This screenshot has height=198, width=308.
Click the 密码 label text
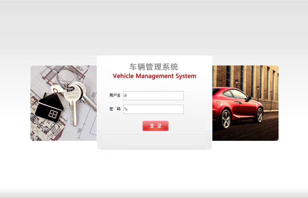coord(115,109)
